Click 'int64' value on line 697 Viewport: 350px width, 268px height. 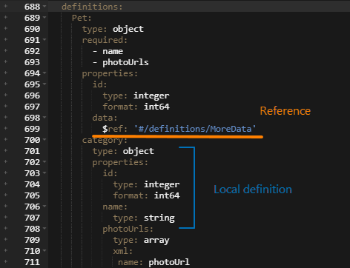click(x=156, y=107)
